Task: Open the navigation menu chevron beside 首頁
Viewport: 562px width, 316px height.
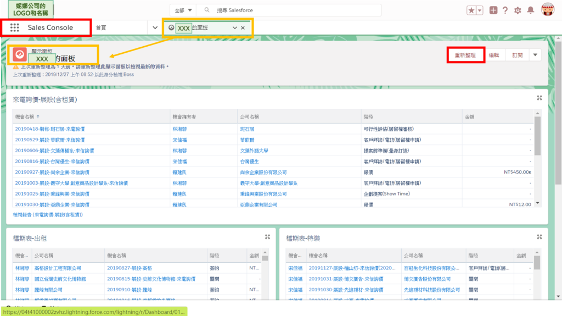Action: pos(155,27)
